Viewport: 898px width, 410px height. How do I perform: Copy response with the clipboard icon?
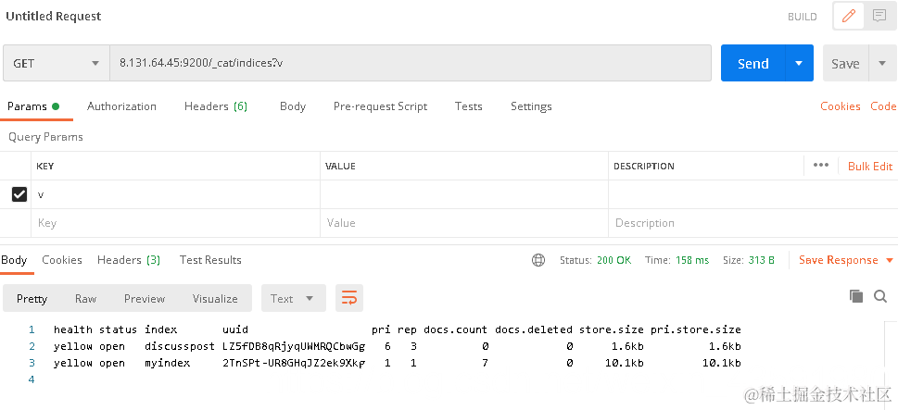[856, 295]
